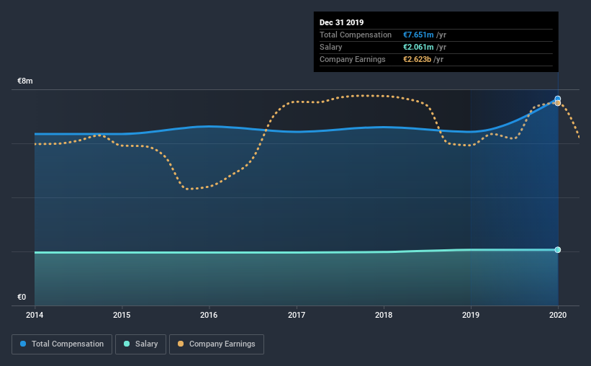Toggle the Total Compensation legend button
Image resolution: width=591 pixels, height=366 pixels.
[x=62, y=344]
